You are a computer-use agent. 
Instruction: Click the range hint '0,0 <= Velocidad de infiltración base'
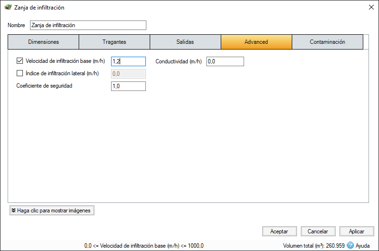144,246
